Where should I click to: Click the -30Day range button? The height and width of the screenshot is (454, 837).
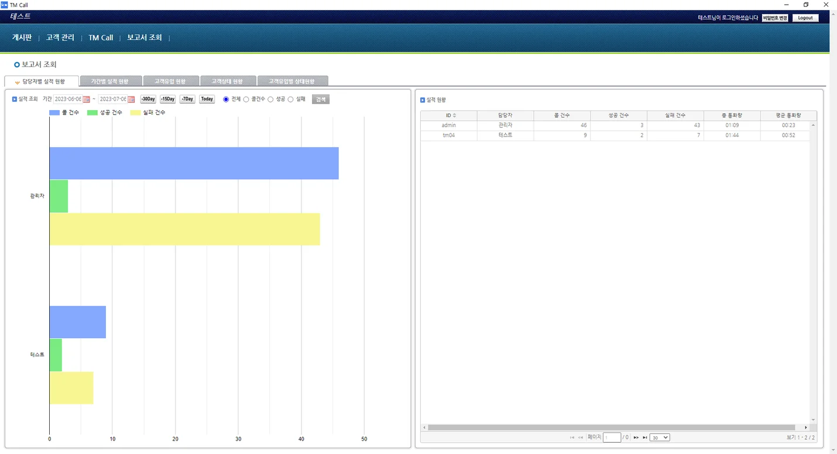point(148,99)
